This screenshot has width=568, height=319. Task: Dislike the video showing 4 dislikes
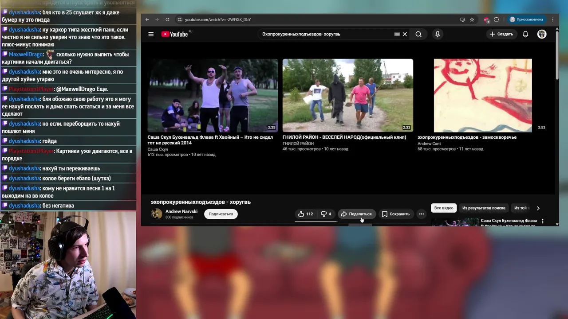(326, 214)
